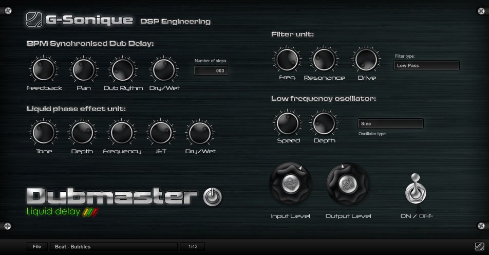Click the LFO Speed knob
Screen dimensions: 489x255
coord(288,123)
